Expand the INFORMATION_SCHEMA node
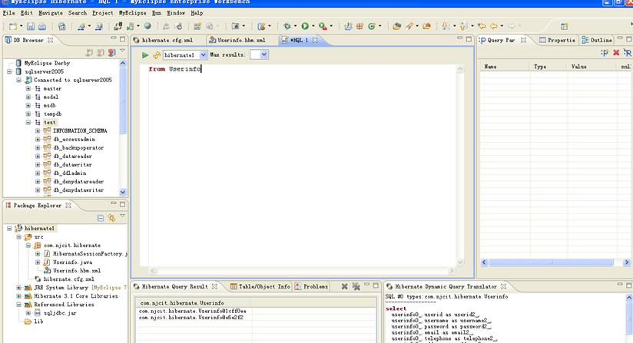 38,131
